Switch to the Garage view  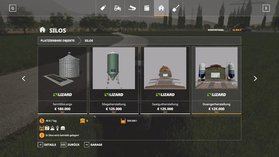click(93, 145)
